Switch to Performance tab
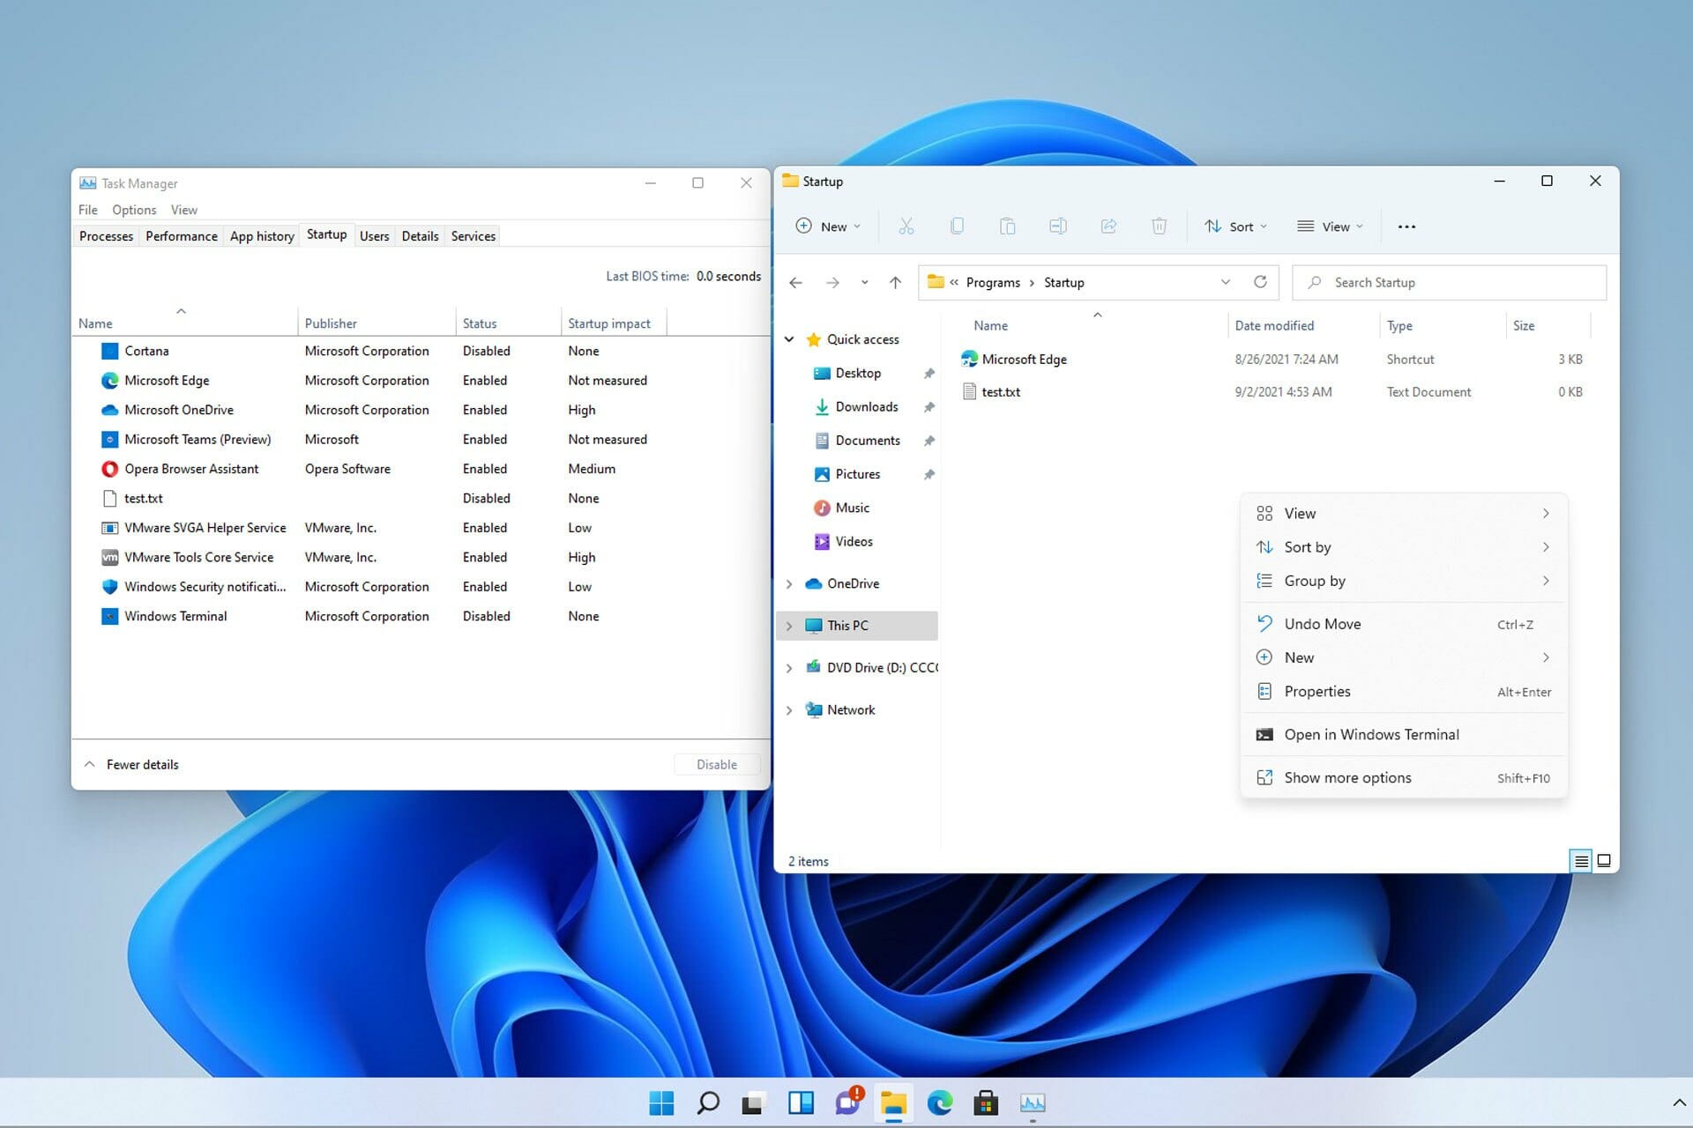This screenshot has height=1128, width=1693. pos(182,236)
